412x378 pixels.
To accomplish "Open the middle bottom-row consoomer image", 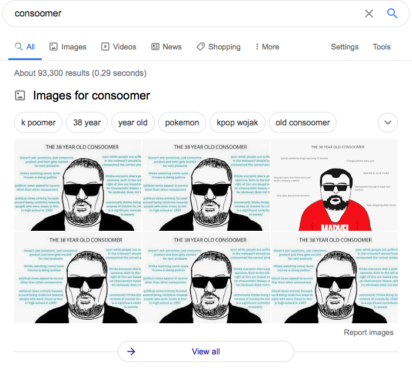I will 206,277.
